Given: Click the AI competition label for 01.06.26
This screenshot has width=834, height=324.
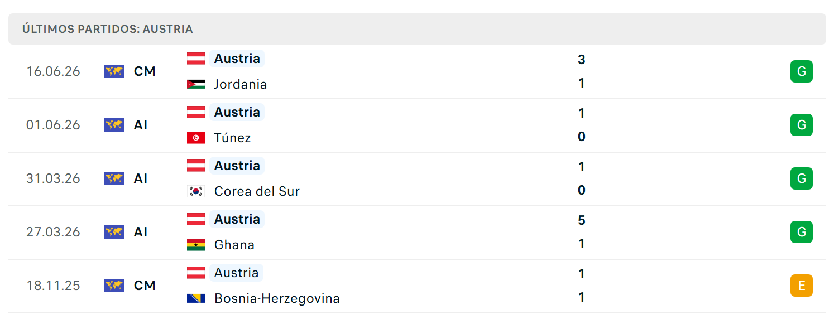Looking at the screenshot, I should [141, 125].
